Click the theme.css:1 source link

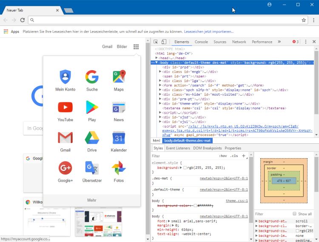tap(236, 200)
